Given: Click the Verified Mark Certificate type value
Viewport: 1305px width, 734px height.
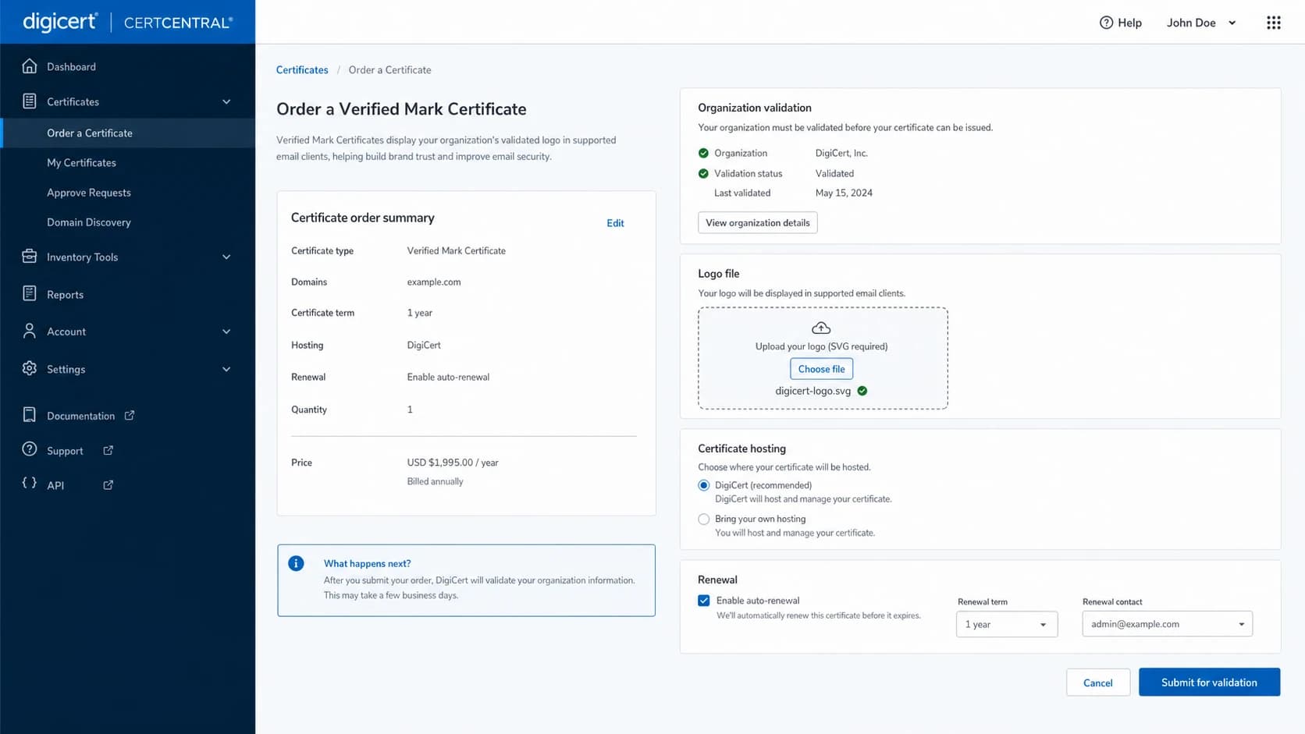Looking at the screenshot, I should (x=456, y=250).
